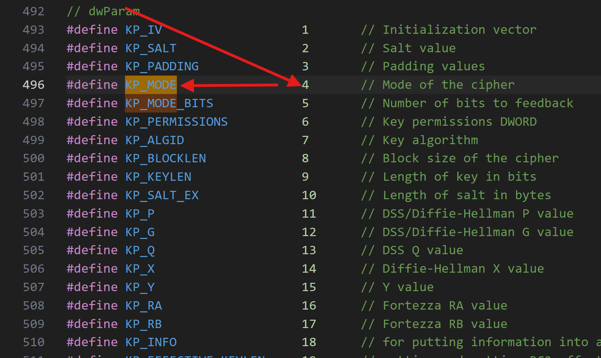Screen dimensions: 601x358
Task: Click the KP_INFO macro name
Action: pos(151,342)
